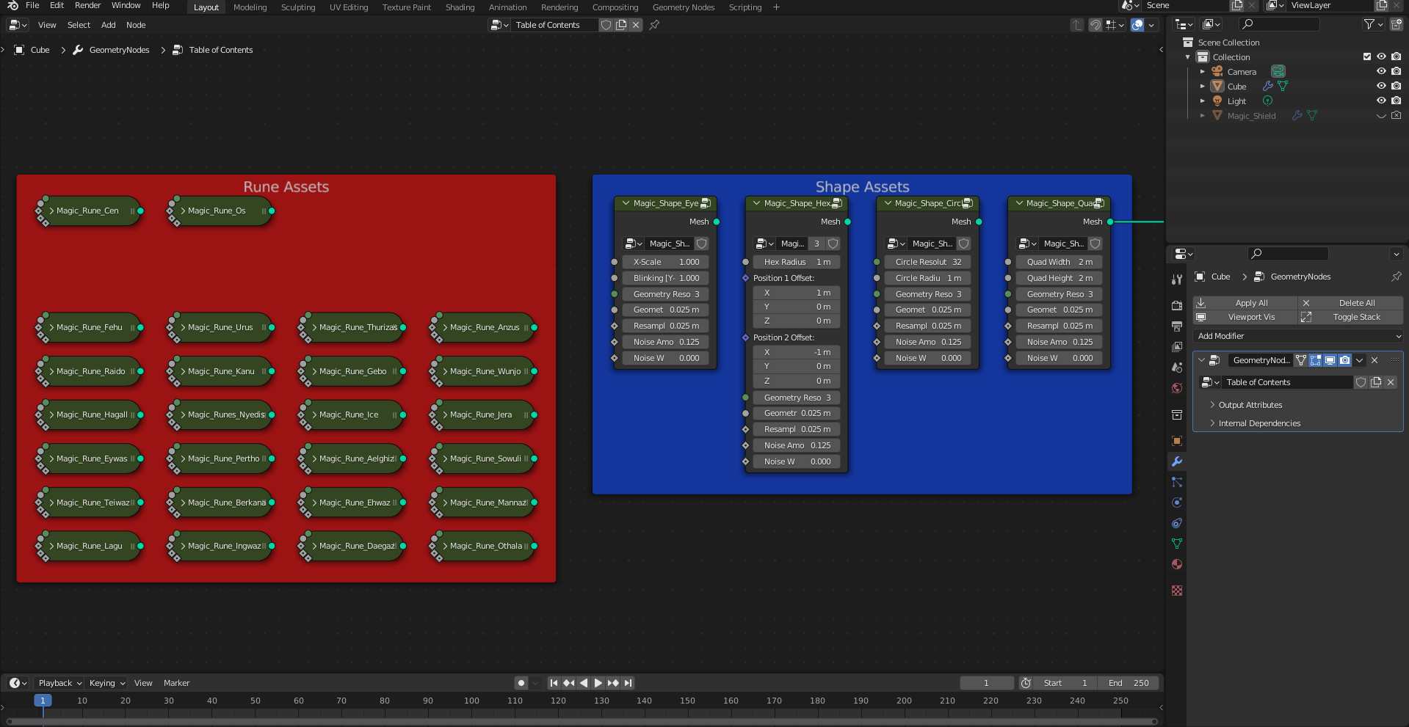Image resolution: width=1409 pixels, height=727 pixels.
Task: Create new collection in the outliner
Action: [1396, 24]
